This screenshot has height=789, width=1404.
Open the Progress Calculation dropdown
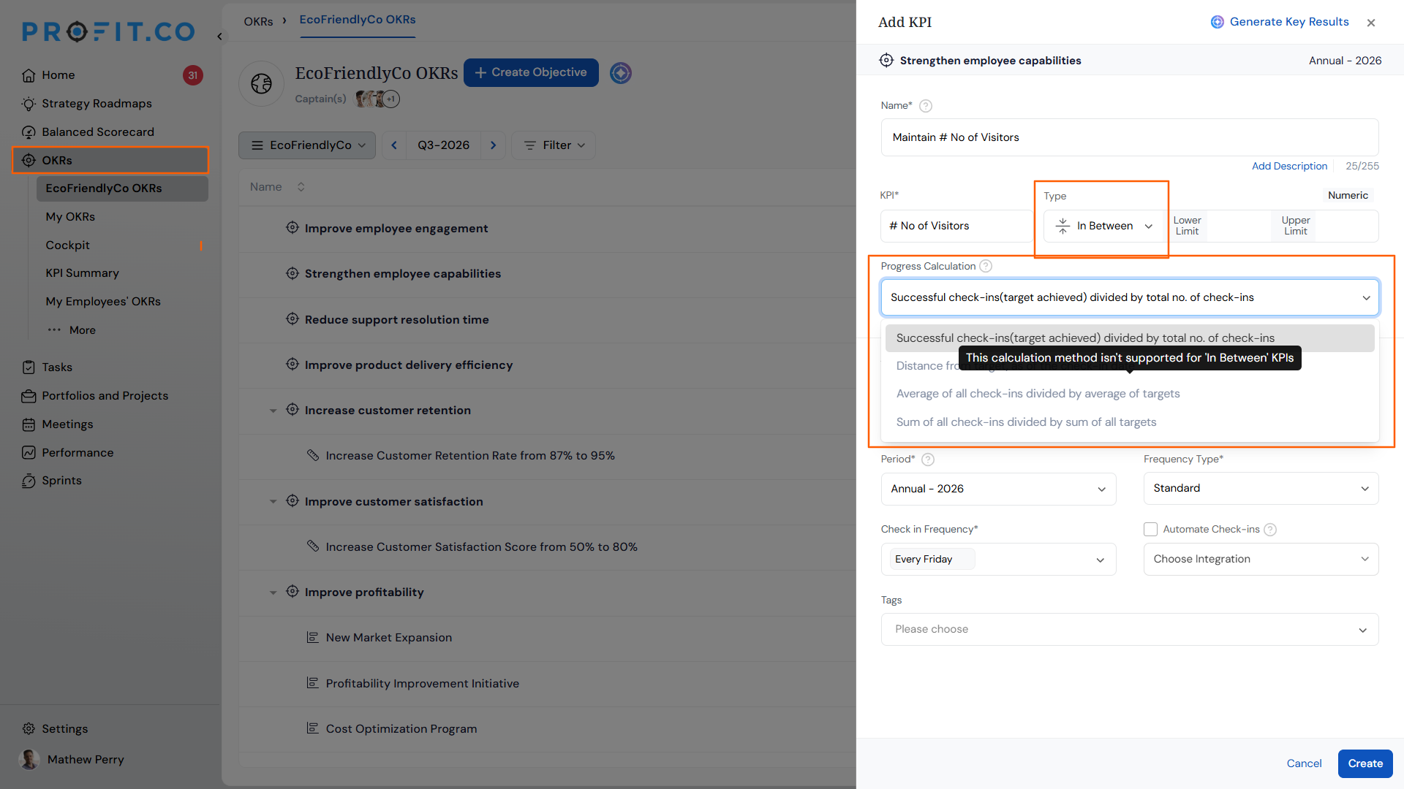(1130, 297)
